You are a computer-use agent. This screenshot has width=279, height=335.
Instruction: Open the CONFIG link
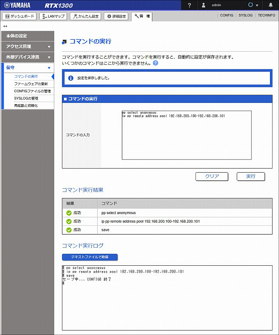[226, 15]
